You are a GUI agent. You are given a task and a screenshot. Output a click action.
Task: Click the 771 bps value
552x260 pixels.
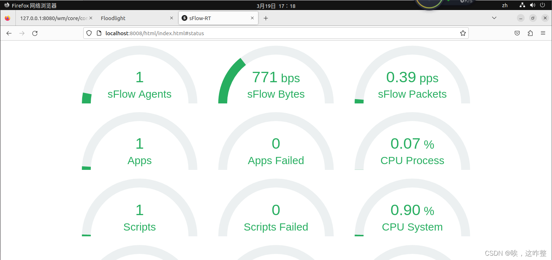coord(276,77)
